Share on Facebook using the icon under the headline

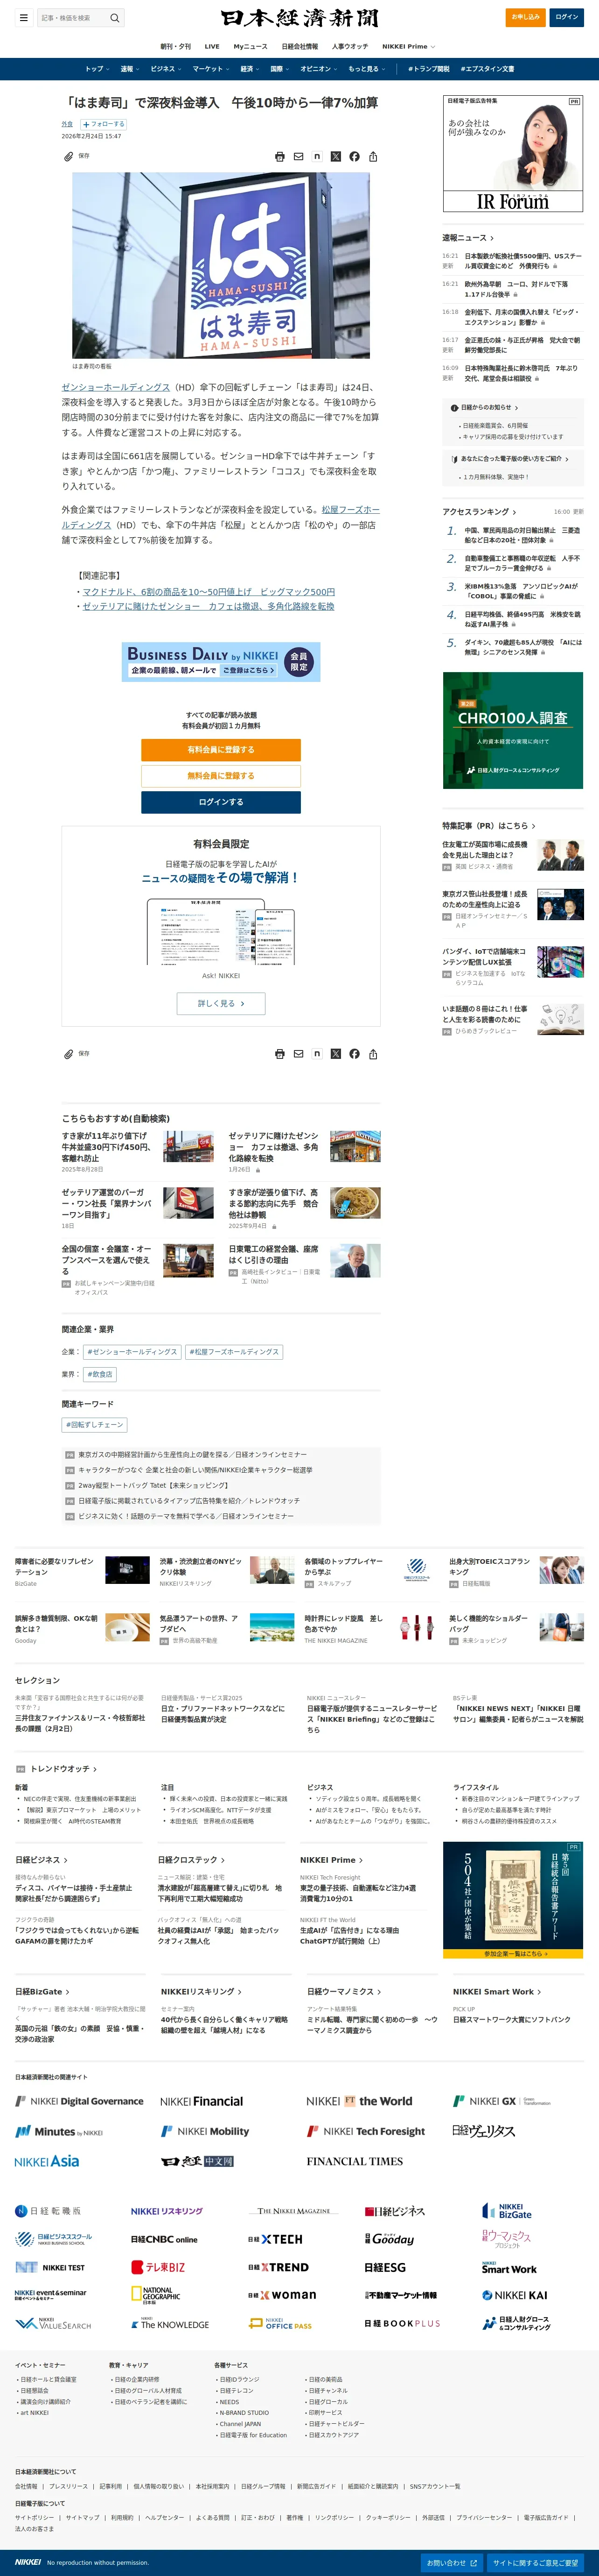point(355,157)
